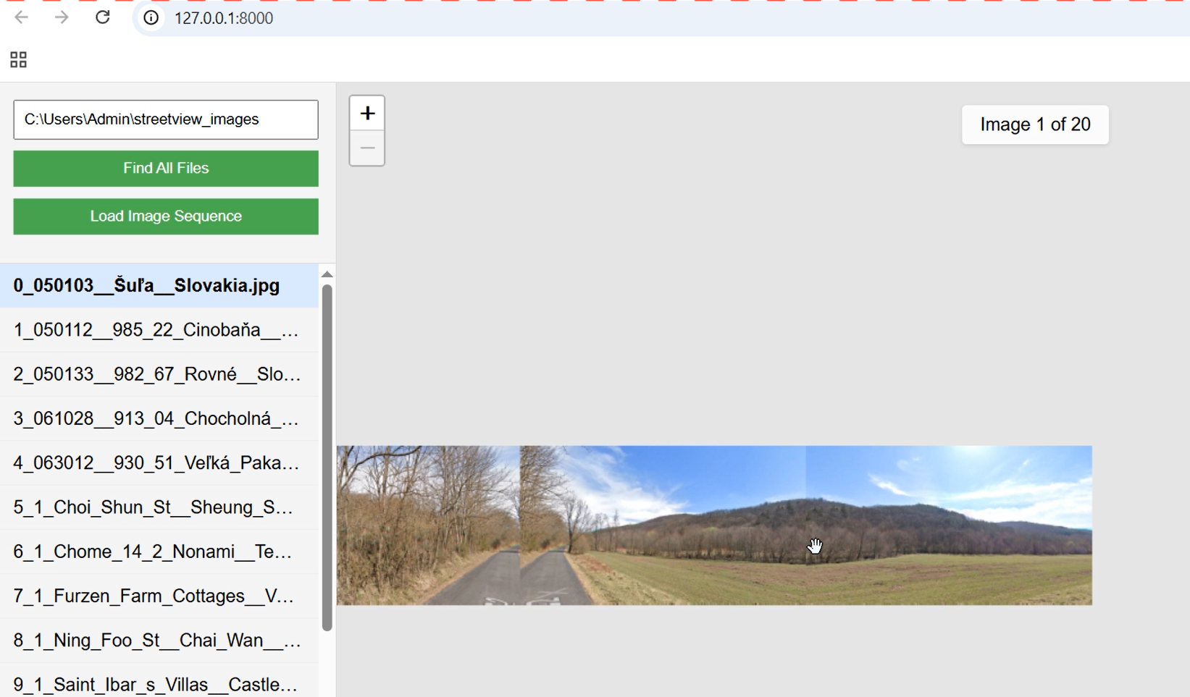The width and height of the screenshot is (1190, 697).
Task: Click the panorama street view image
Action: tap(714, 525)
